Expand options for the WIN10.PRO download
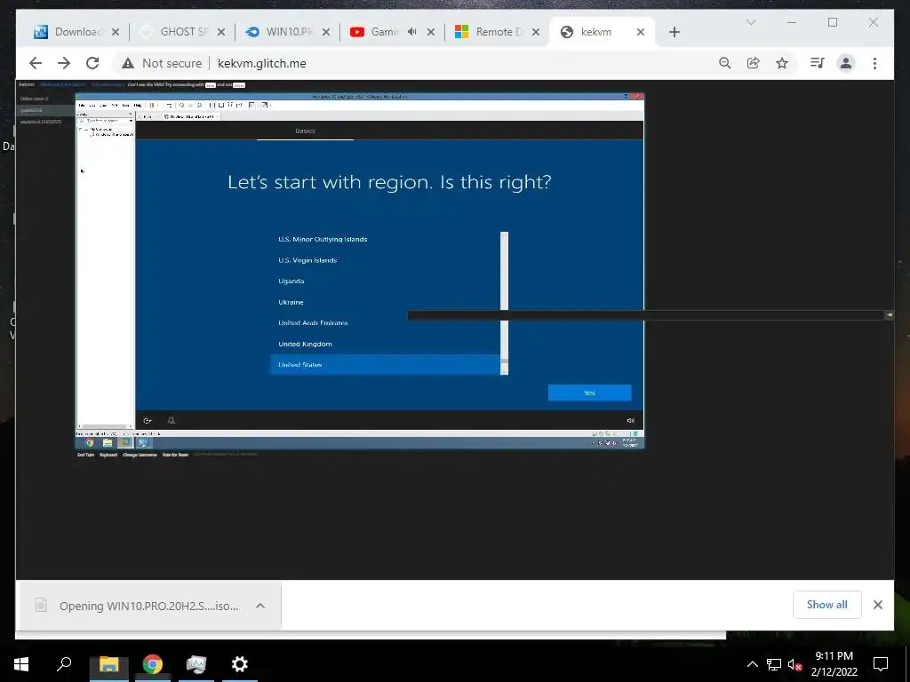 tap(260, 606)
